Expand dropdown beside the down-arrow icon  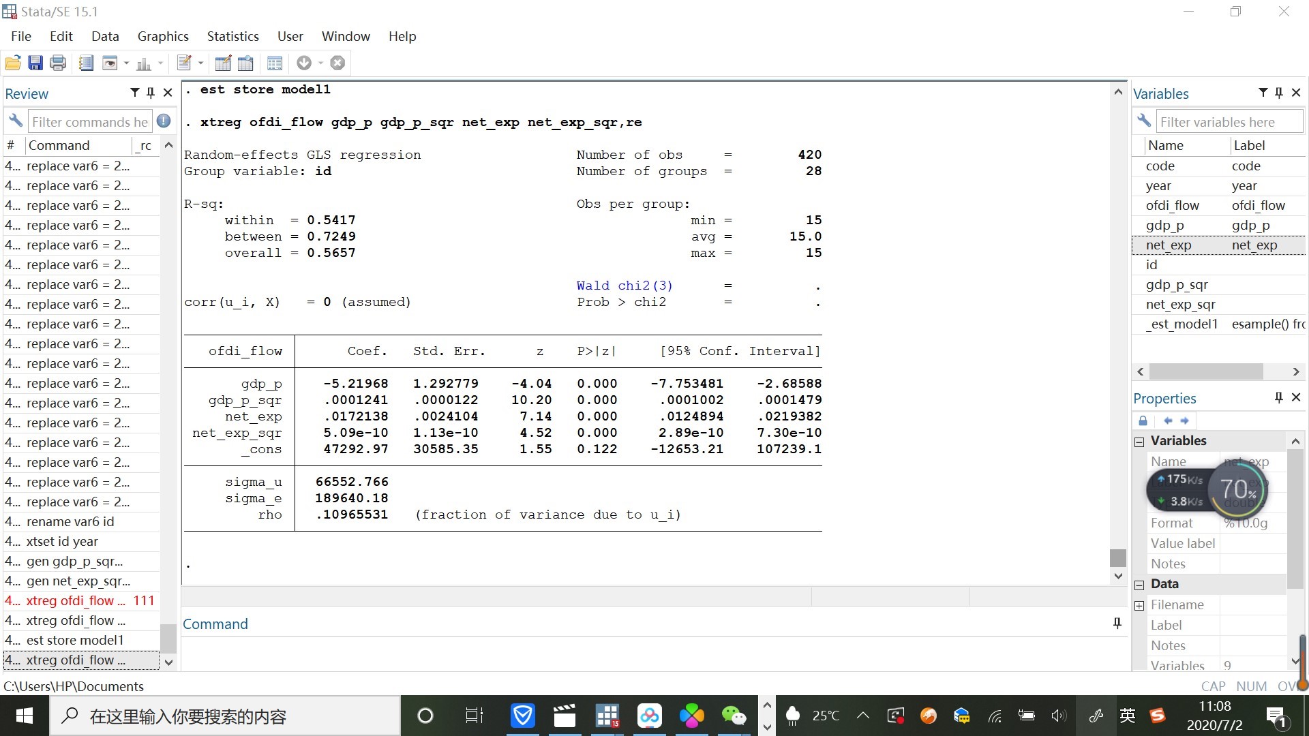(x=320, y=63)
